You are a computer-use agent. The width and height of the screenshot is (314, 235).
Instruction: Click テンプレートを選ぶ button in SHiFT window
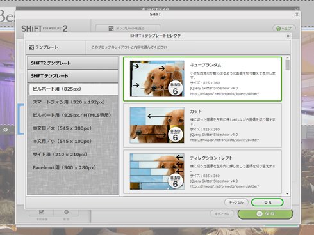[x=128, y=28]
